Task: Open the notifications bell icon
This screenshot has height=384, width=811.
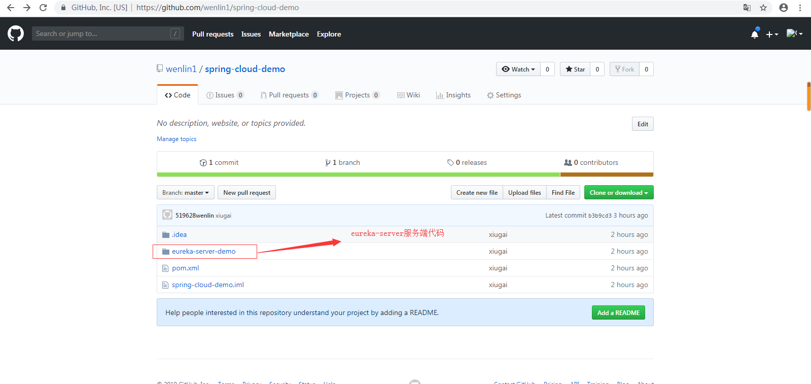Action: pyautogui.click(x=755, y=33)
